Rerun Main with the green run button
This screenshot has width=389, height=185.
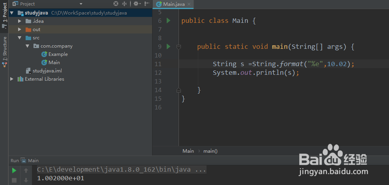tap(14, 170)
